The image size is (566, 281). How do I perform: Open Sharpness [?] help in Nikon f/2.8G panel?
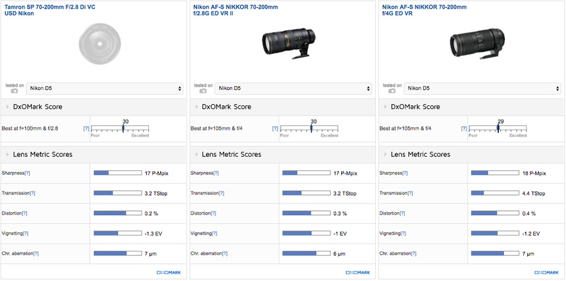coord(216,173)
